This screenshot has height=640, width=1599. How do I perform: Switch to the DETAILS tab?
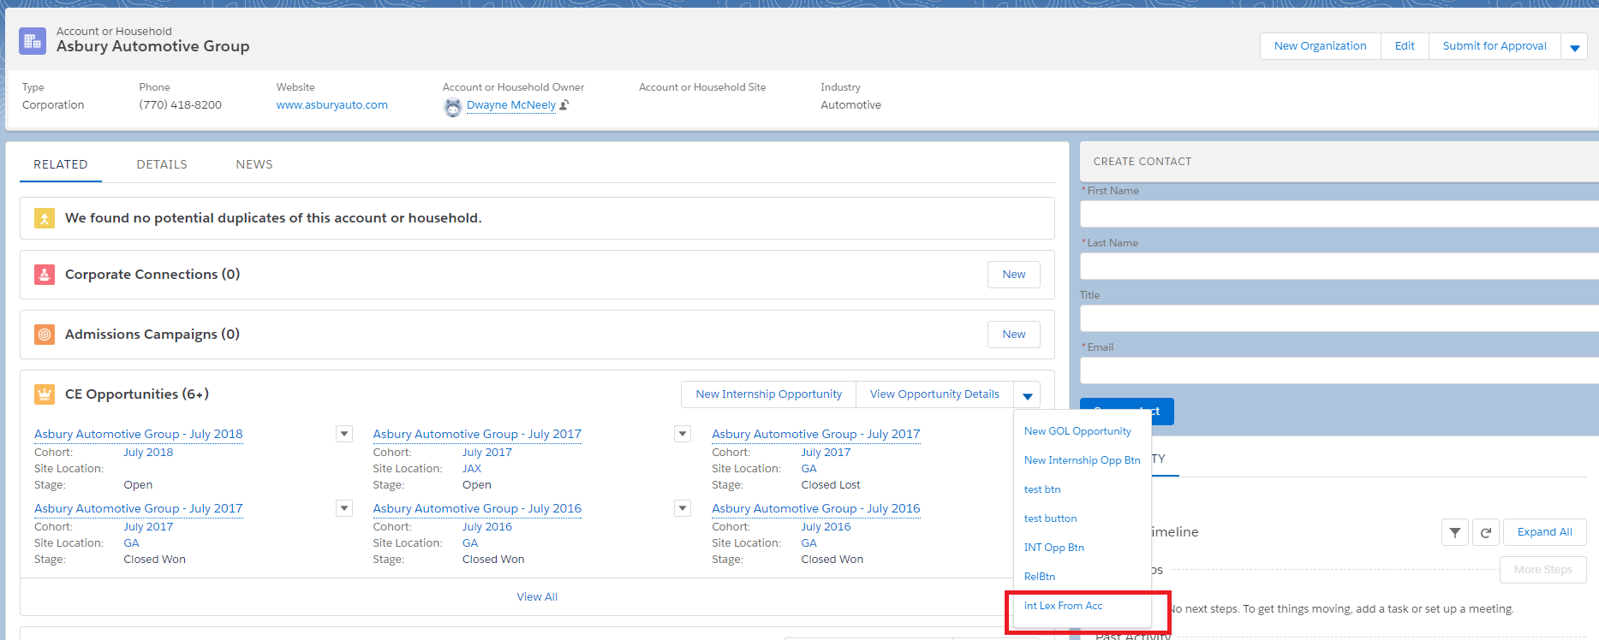pyautogui.click(x=162, y=164)
